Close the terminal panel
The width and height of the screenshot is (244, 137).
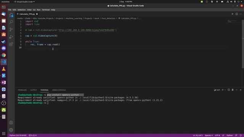241,90
